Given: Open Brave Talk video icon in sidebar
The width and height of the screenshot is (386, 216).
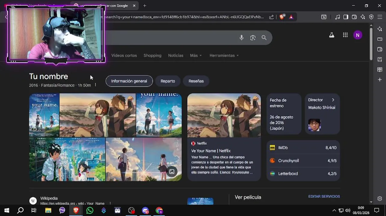Looking at the screenshot, I should [x=380, y=39].
